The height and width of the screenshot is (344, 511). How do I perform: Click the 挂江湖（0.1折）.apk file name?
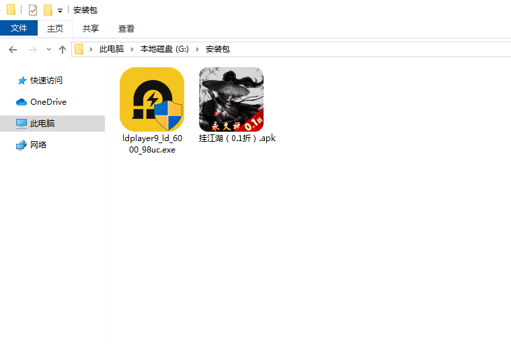point(237,138)
